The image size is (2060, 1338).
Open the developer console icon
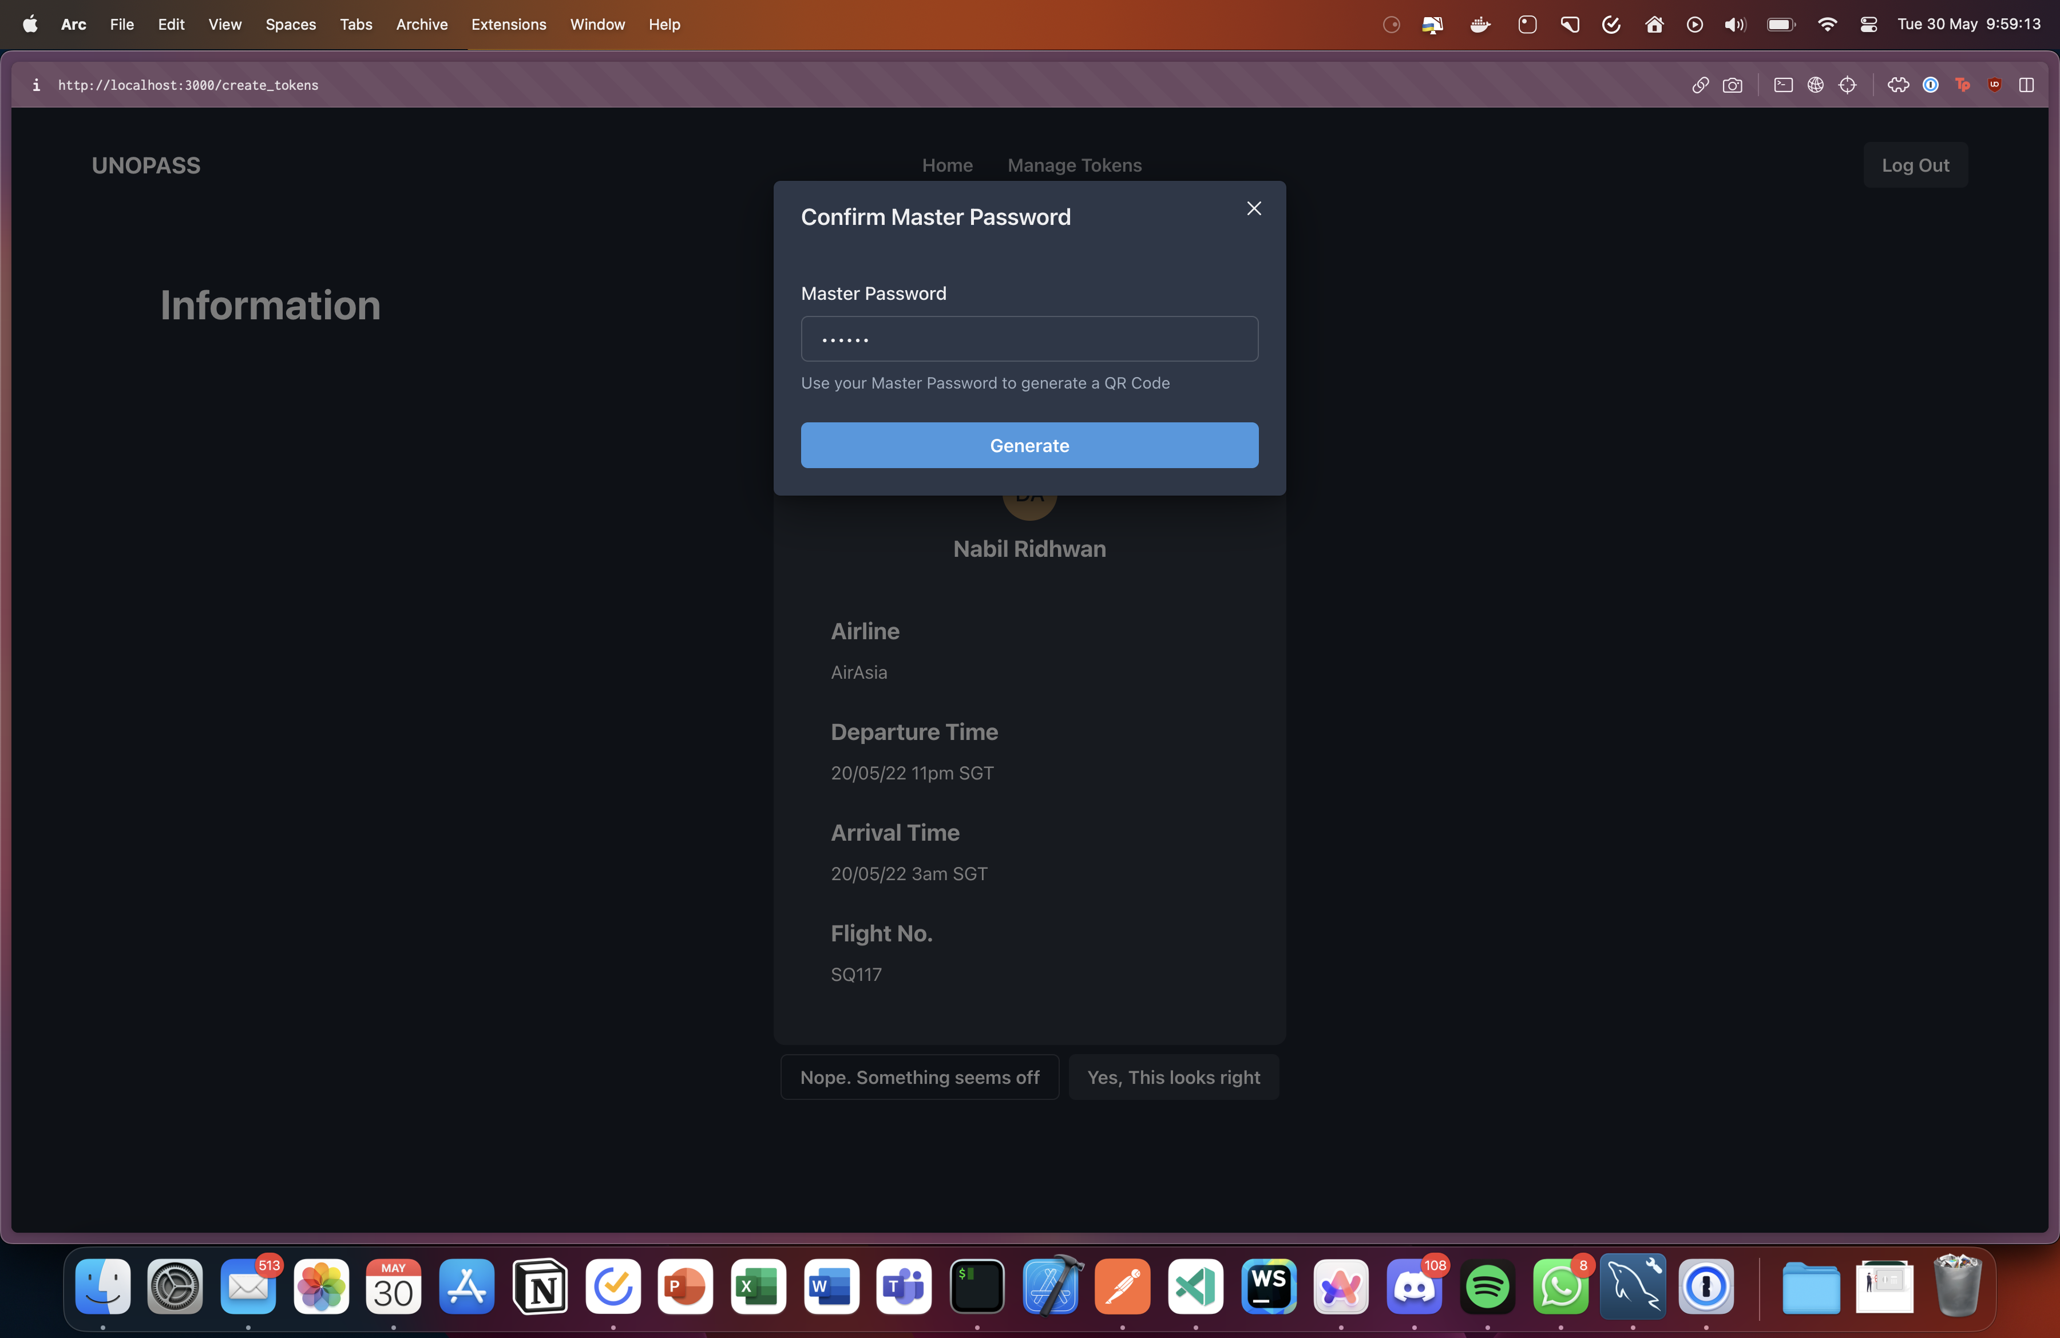coord(1783,85)
